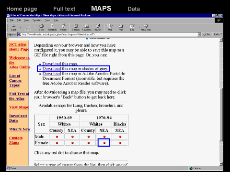Click the Download Data sidebar link
This screenshot has width=230, height=172.
coord(18,118)
